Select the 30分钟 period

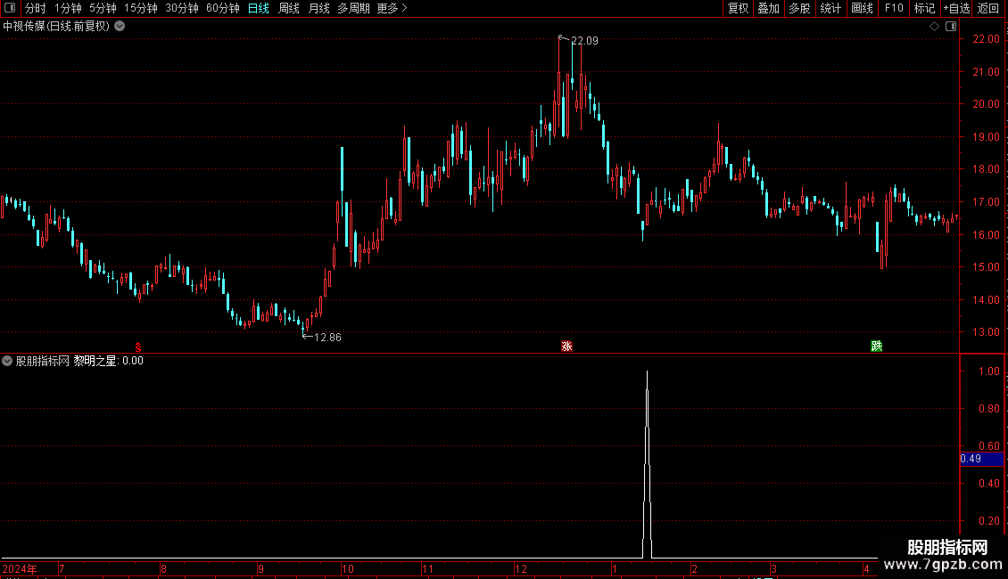pyautogui.click(x=182, y=8)
